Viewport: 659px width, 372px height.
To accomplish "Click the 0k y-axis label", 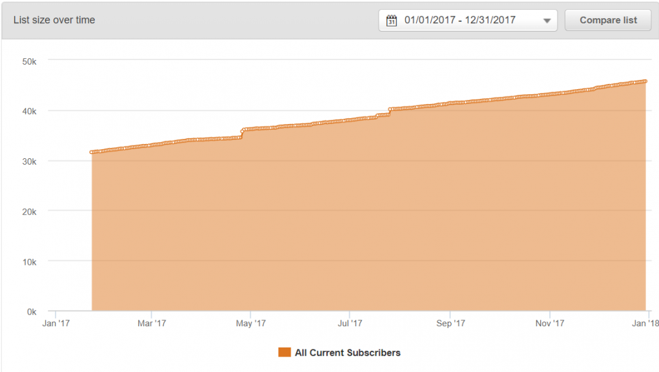I will tap(32, 312).
